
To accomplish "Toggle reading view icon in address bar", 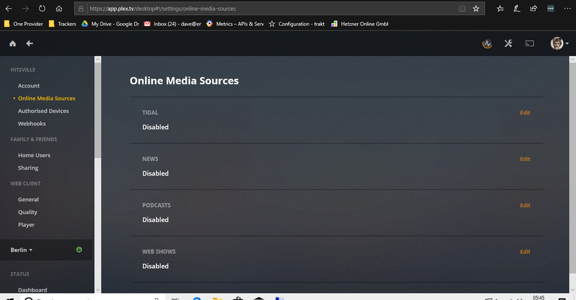I will click(462, 8).
